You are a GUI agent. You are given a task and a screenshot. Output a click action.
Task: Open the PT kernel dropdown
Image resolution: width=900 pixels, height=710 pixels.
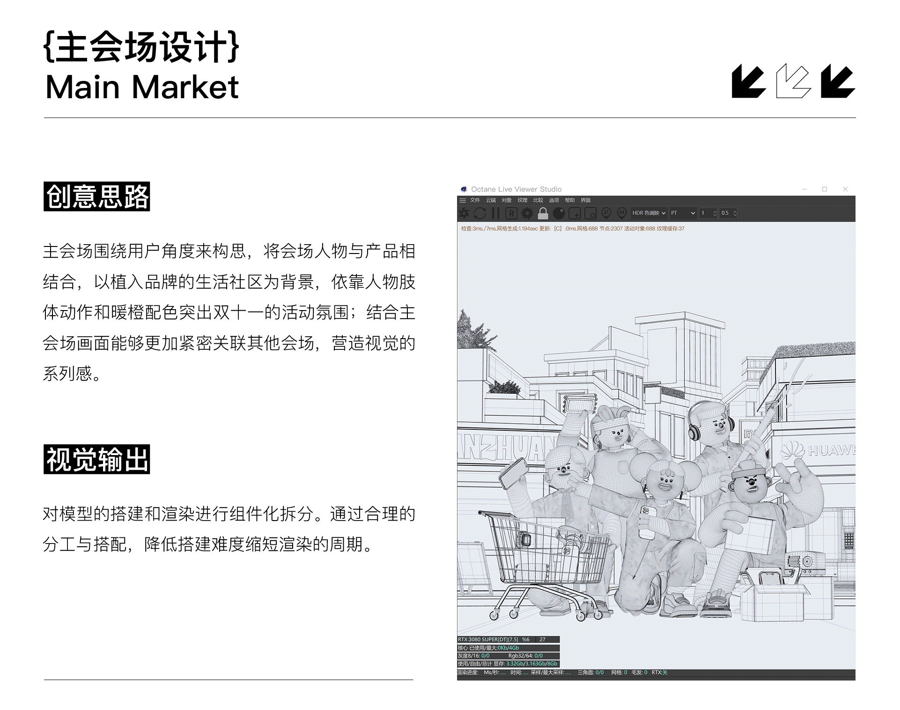coord(683,213)
